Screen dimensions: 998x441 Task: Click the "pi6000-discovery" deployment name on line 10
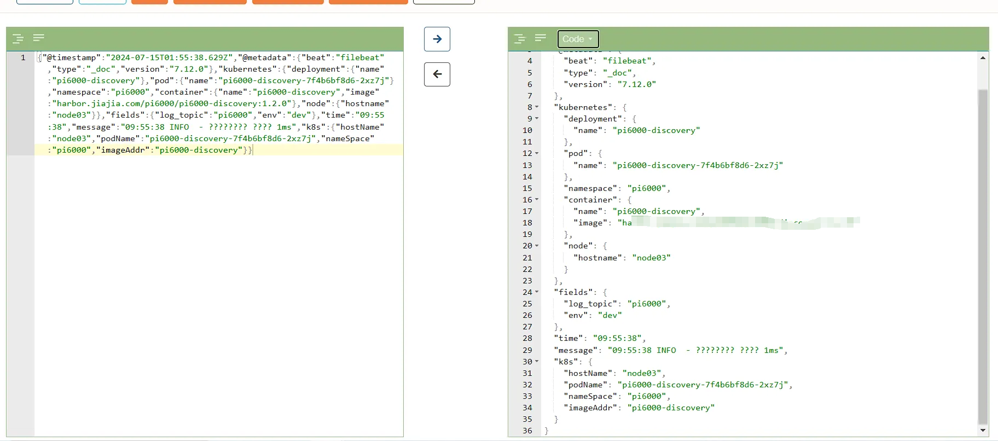pos(656,130)
